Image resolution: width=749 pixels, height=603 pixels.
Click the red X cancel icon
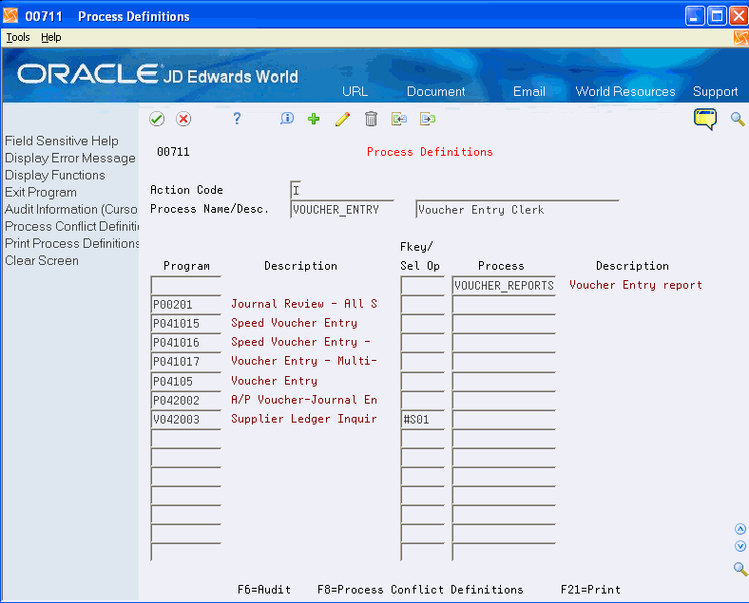point(183,119)
